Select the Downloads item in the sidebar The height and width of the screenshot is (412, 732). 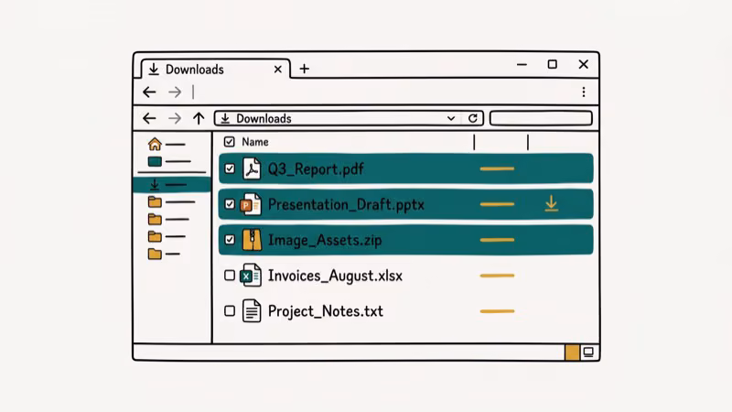point(172,185)
